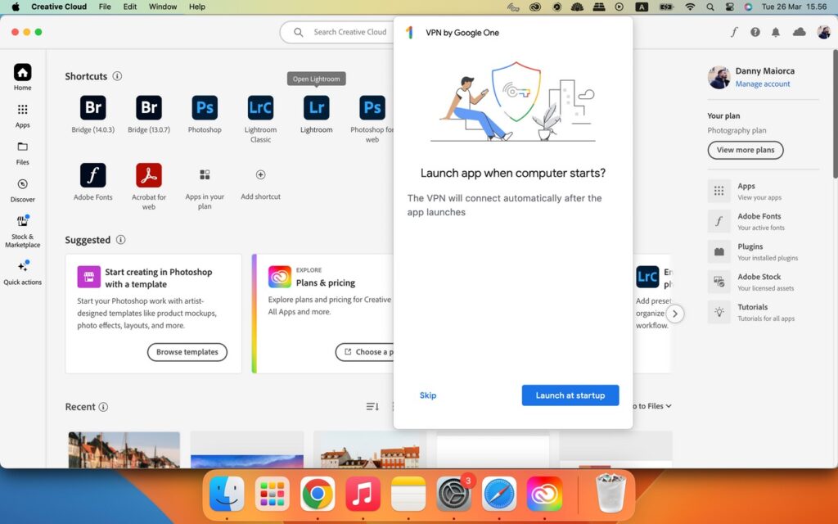Viewport: 838px width, 524px height.
Task: Open Apps in the left sidebar
Action: [22, 115]
